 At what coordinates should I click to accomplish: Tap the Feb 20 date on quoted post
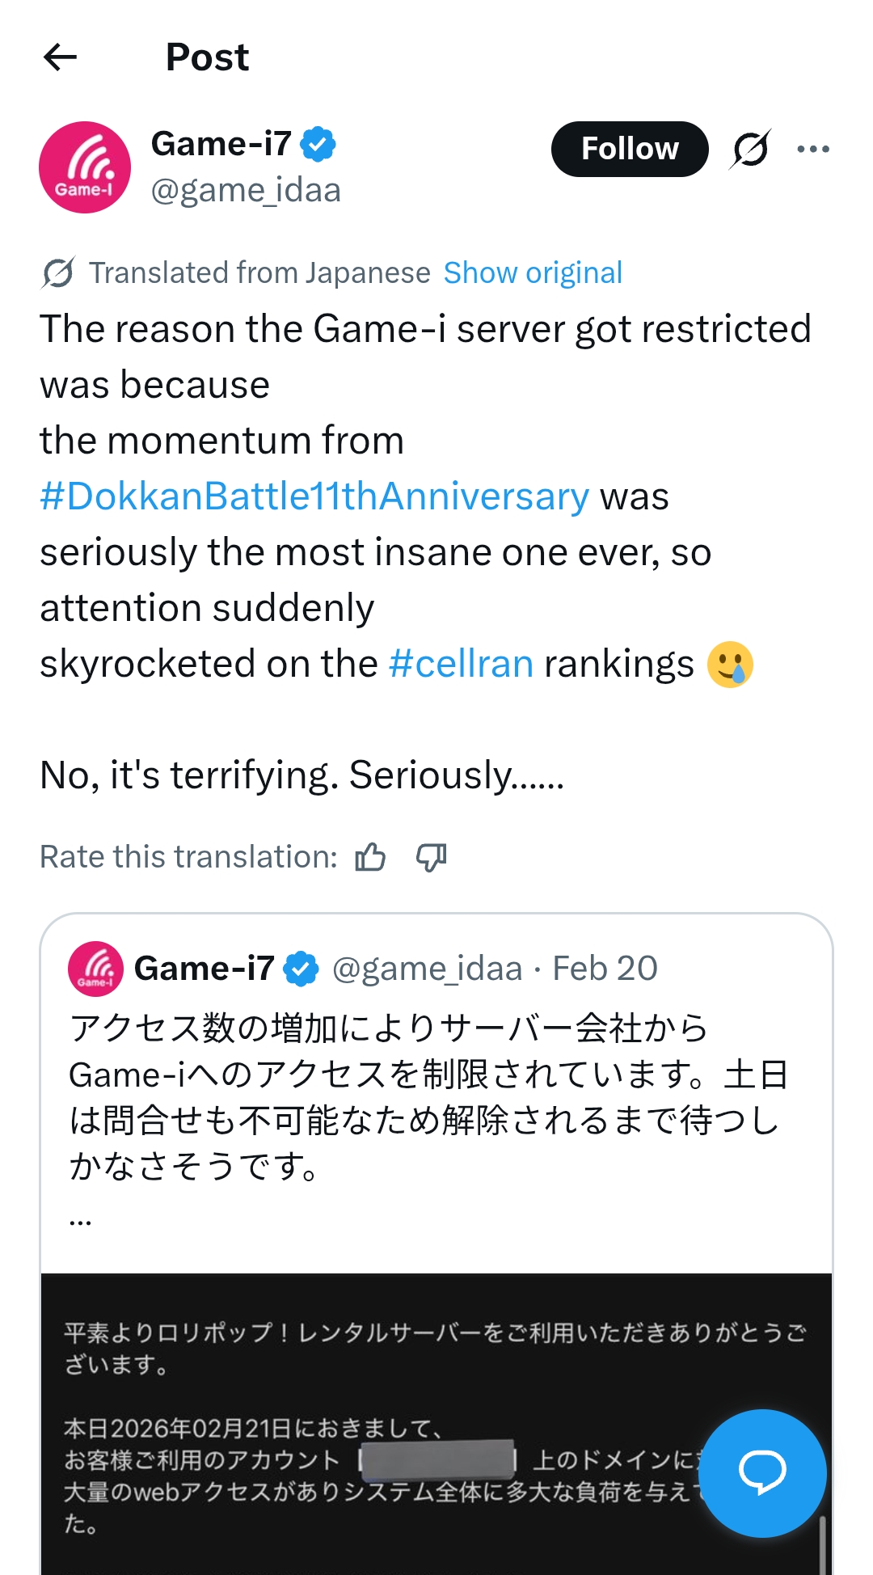(605, 969)
